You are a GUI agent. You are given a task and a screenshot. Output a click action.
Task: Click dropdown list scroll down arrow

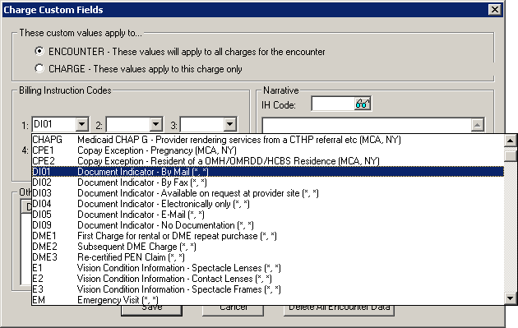coord(510,298)
